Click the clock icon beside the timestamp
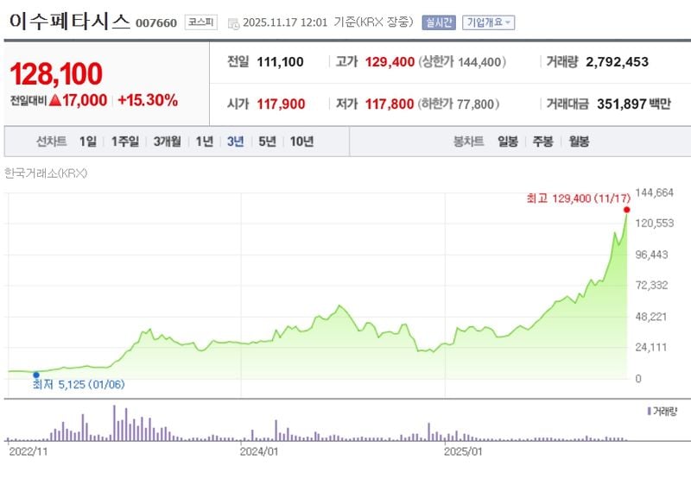Viewport: 691px width, 504px height. click(233, 23)
